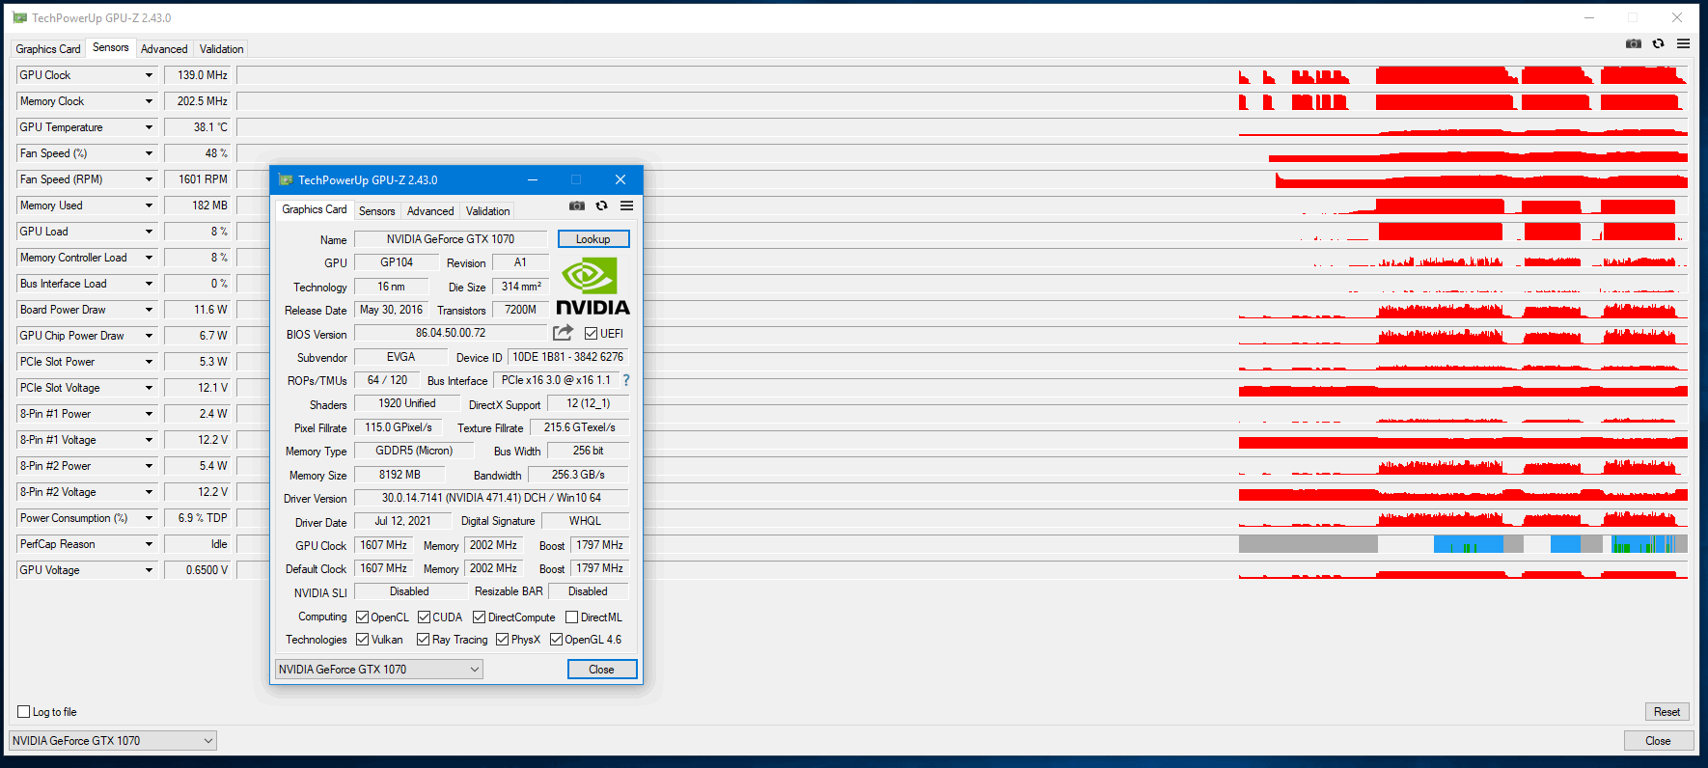
Task: Click refresh icon in Sensors window toolbar
Action: [1659, 43]
